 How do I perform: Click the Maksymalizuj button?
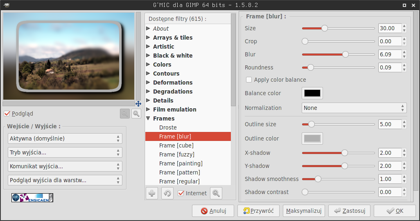tap(304, 211)
